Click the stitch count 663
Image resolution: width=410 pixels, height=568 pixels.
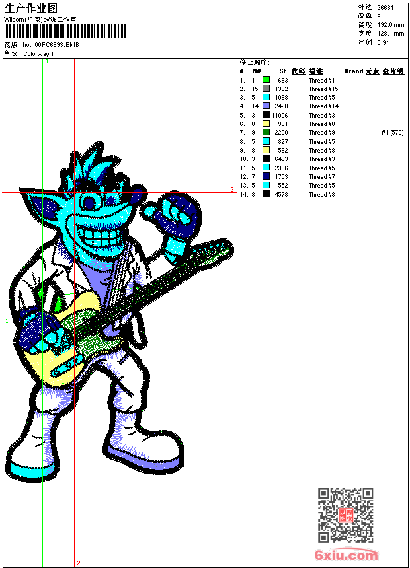pyautogui.click(x=283, y=80)
